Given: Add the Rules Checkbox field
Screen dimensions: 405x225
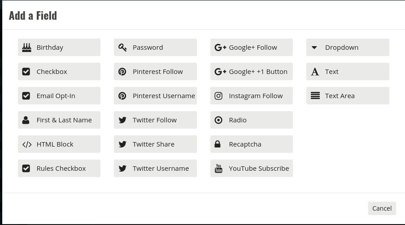Looking at the screenshot, I should 59,169.
